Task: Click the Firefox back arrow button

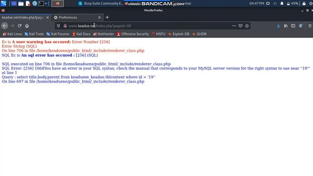Action: coord(4,26)
